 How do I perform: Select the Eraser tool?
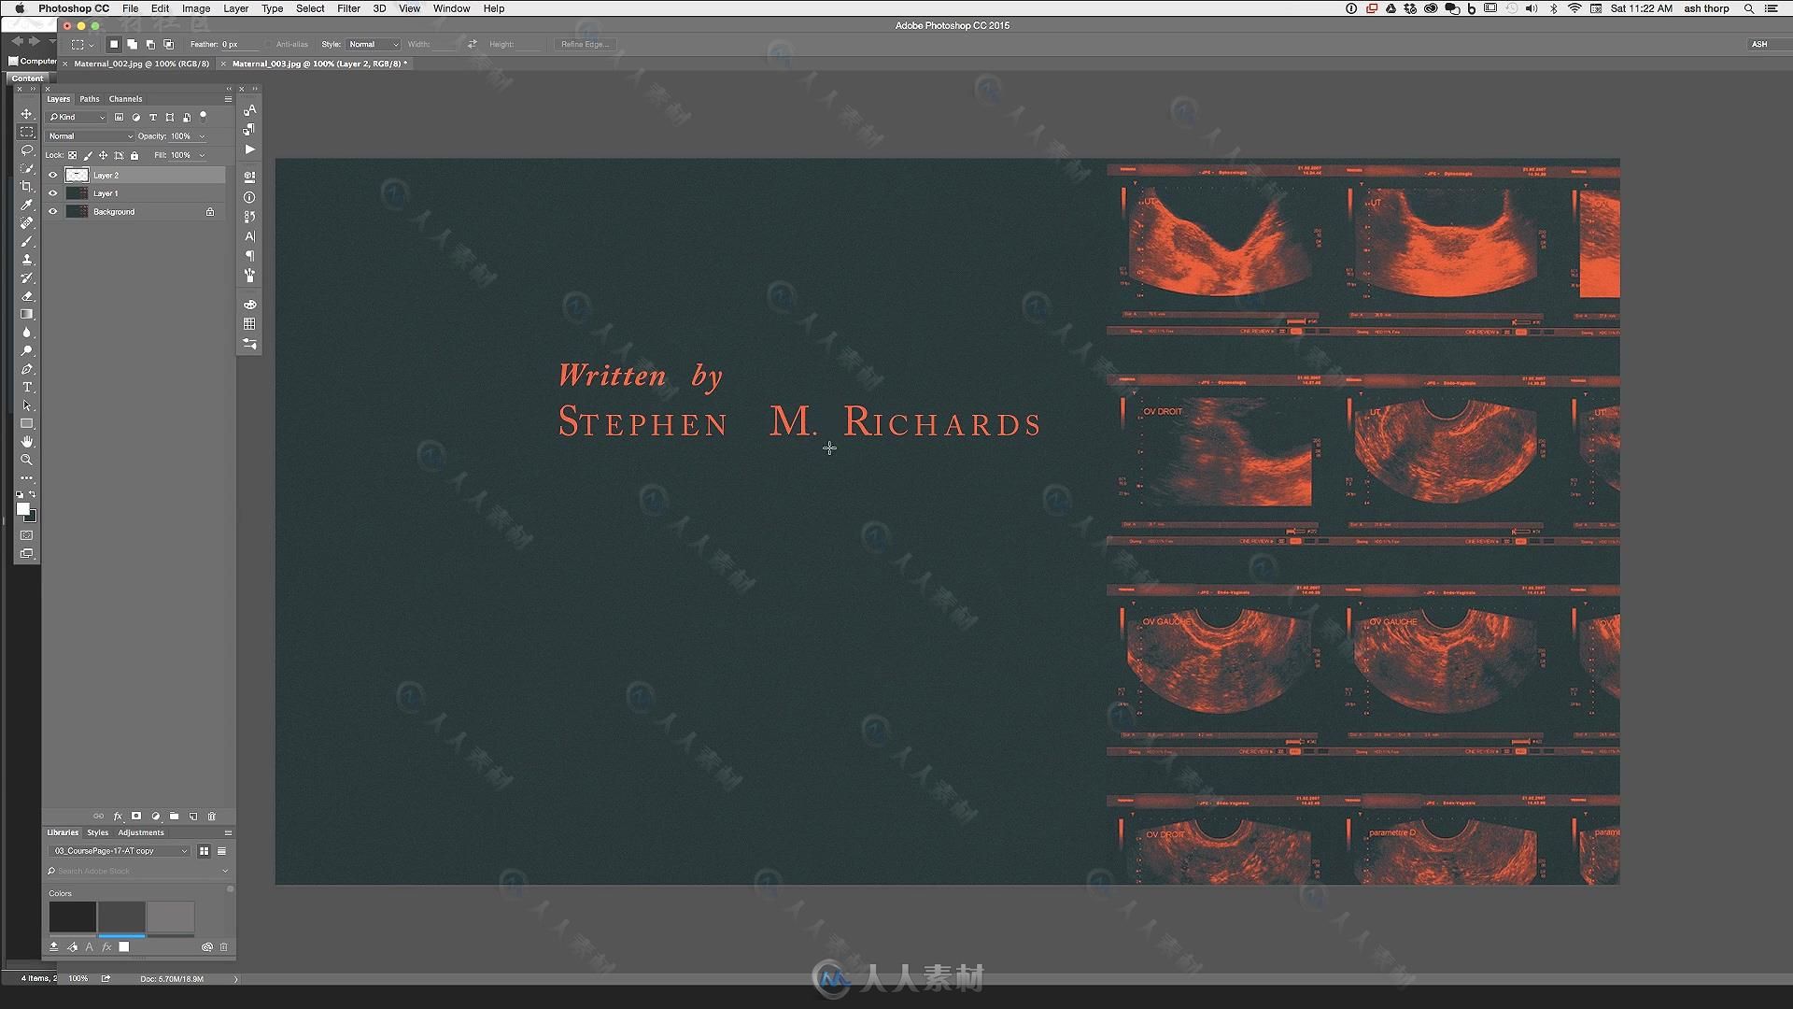(x=27, y=296)
